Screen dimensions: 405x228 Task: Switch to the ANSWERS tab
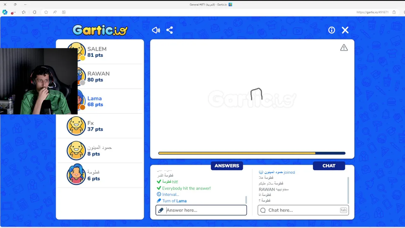[227, 166]
